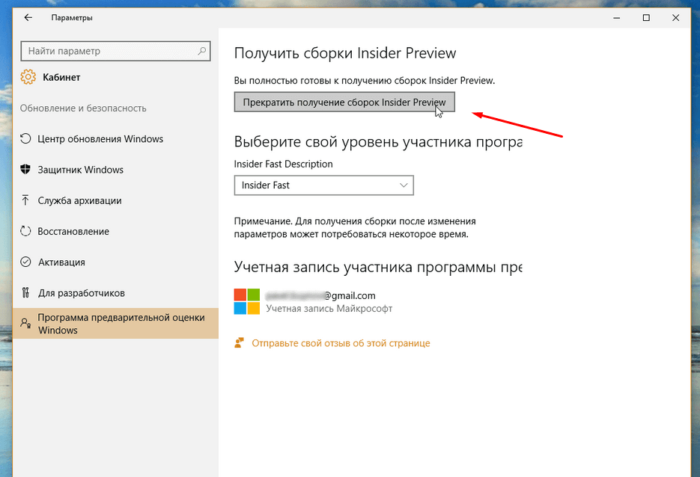Click the Служба архивации upload arrow icon
Image resolution: width=700 pixels, height=477 pixels.
(25, 200)
